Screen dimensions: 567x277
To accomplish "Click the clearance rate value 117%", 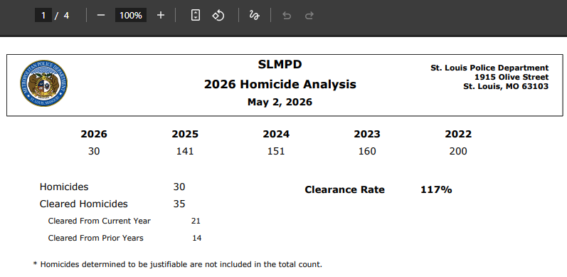I will tap(437, 189).
